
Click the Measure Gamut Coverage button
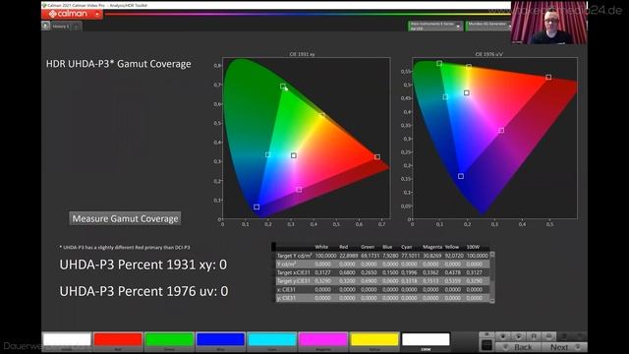(x=125, y=218)
